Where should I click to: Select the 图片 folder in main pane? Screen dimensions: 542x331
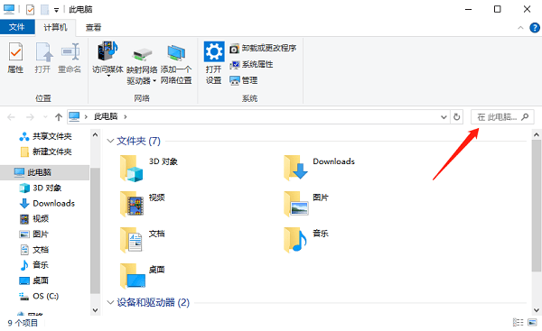pyautogui.click(x=306, y=204)
